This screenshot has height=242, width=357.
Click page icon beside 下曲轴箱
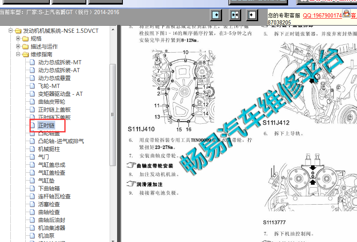coord(32,188)
